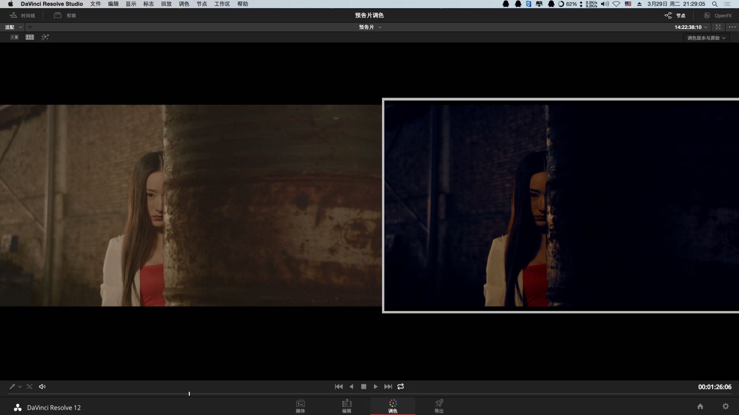
Task: Open the 节点 (Nodes) menu in menu bar
Action: click(x=202, y=4)
